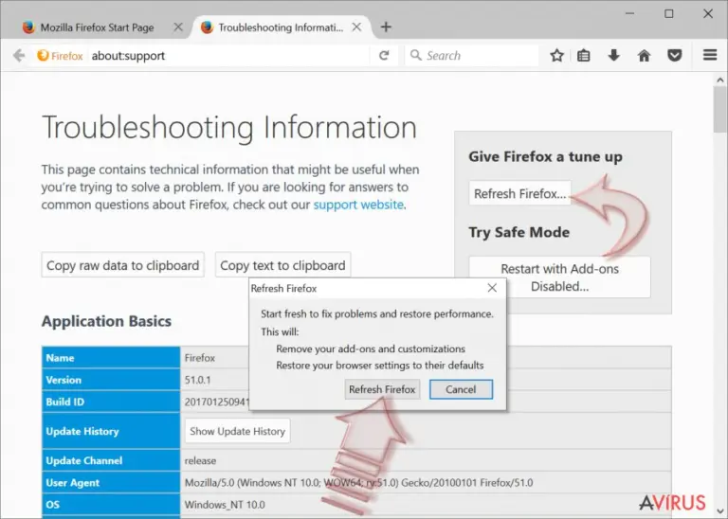Open the Pocket icon in toolbar

(675, 56)
